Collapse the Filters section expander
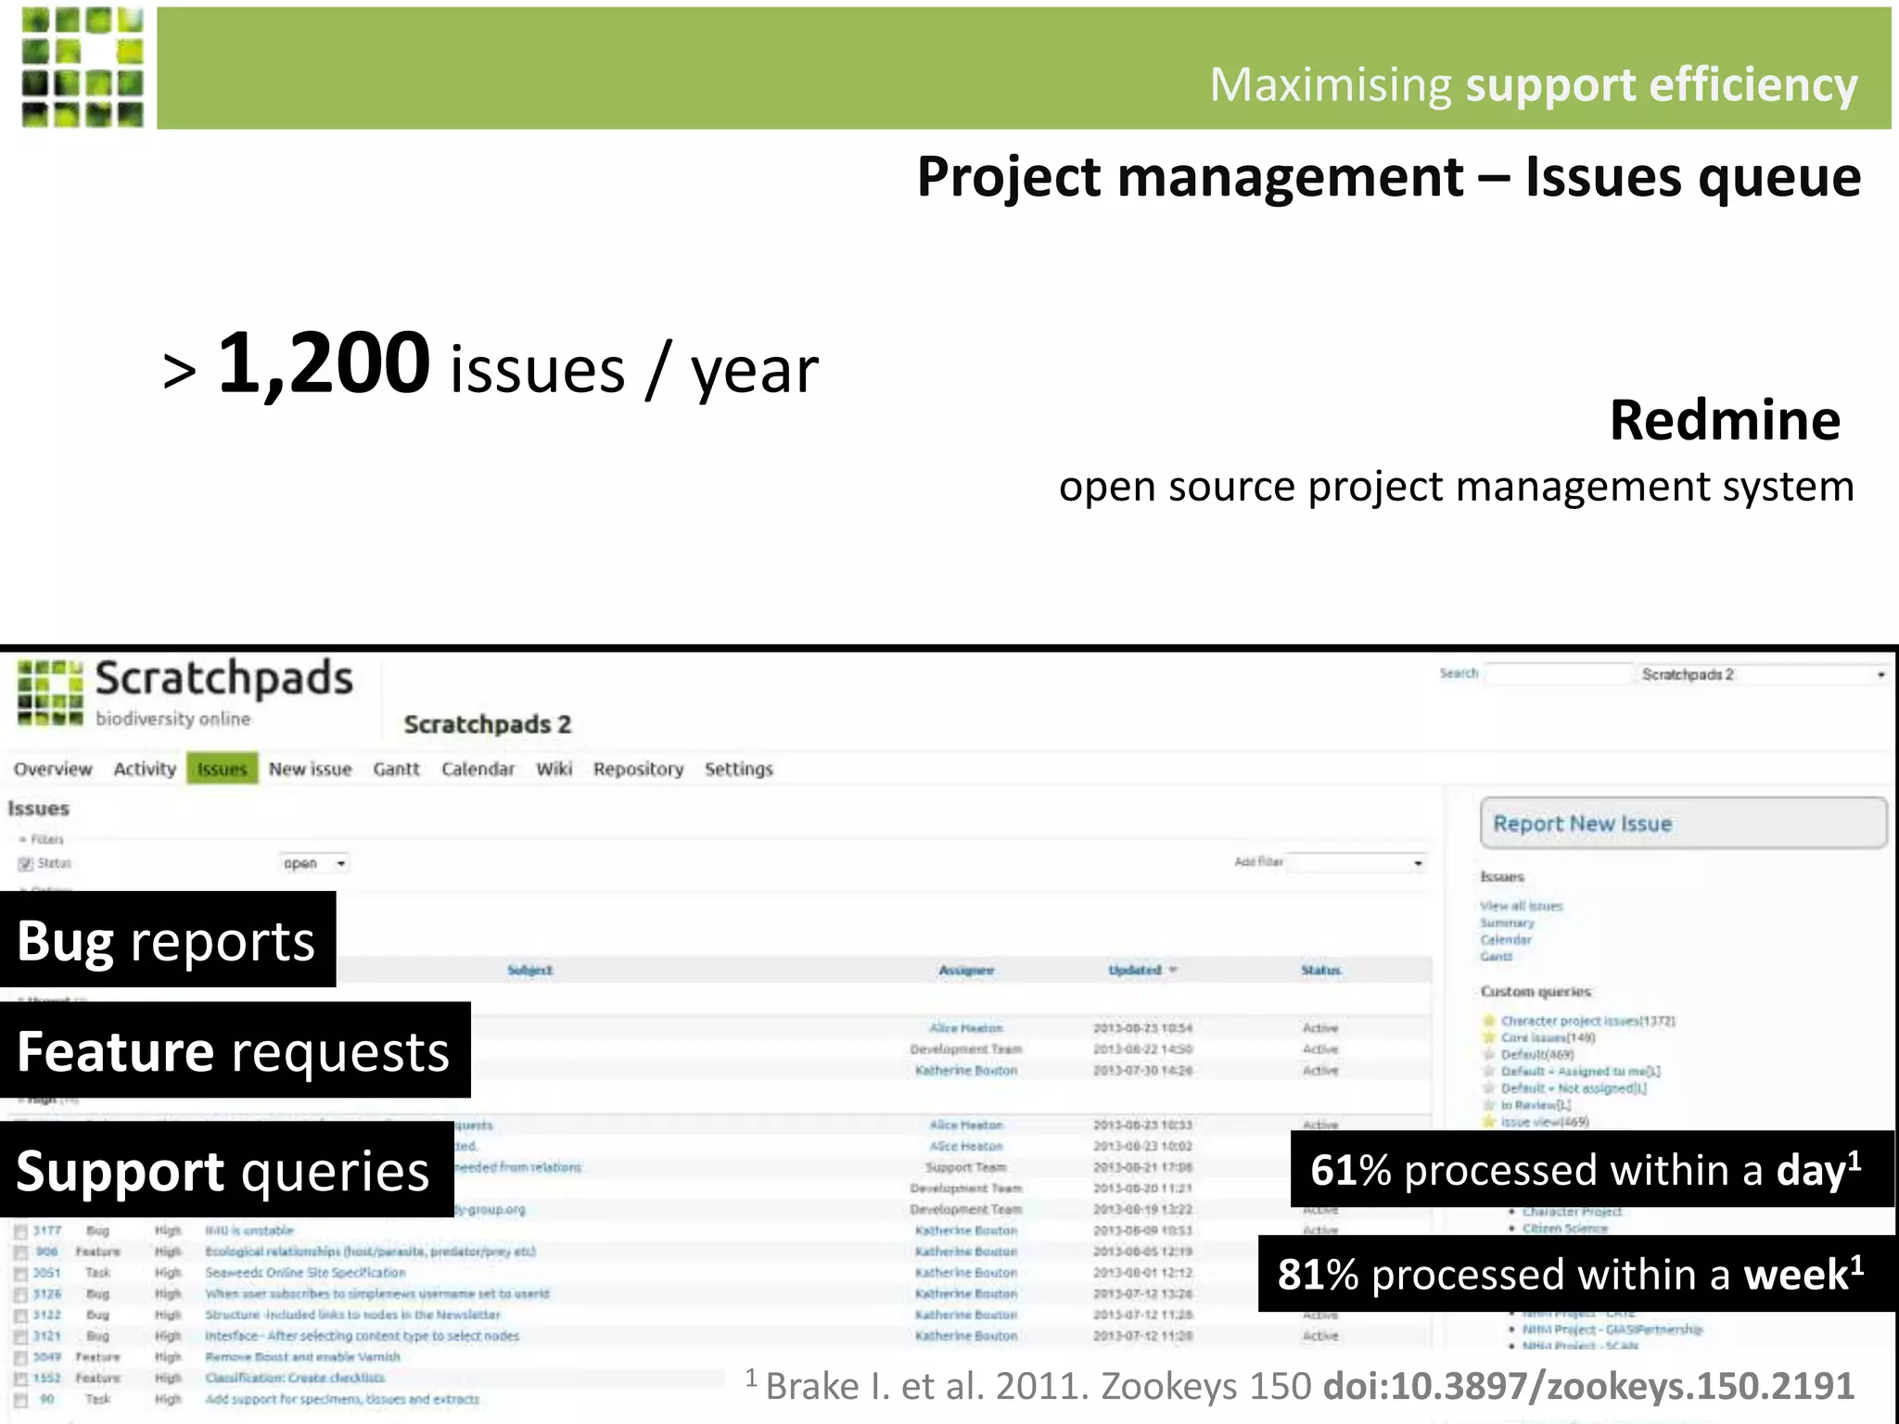 pyautogui.click(x=22, y=840)
